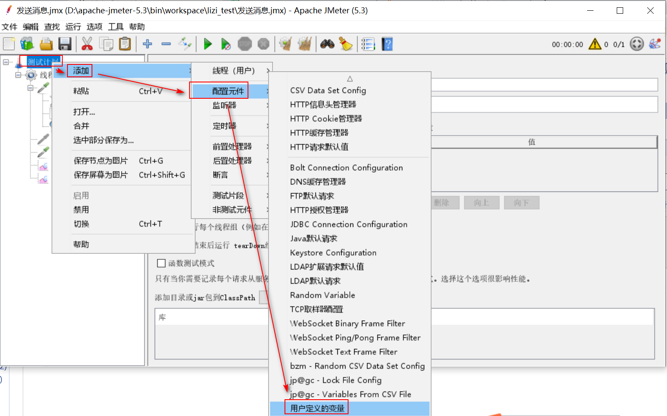Expand the 后置处理器 submenu
This screenshot has width=667, height=416.
click(x=230, y=161)
